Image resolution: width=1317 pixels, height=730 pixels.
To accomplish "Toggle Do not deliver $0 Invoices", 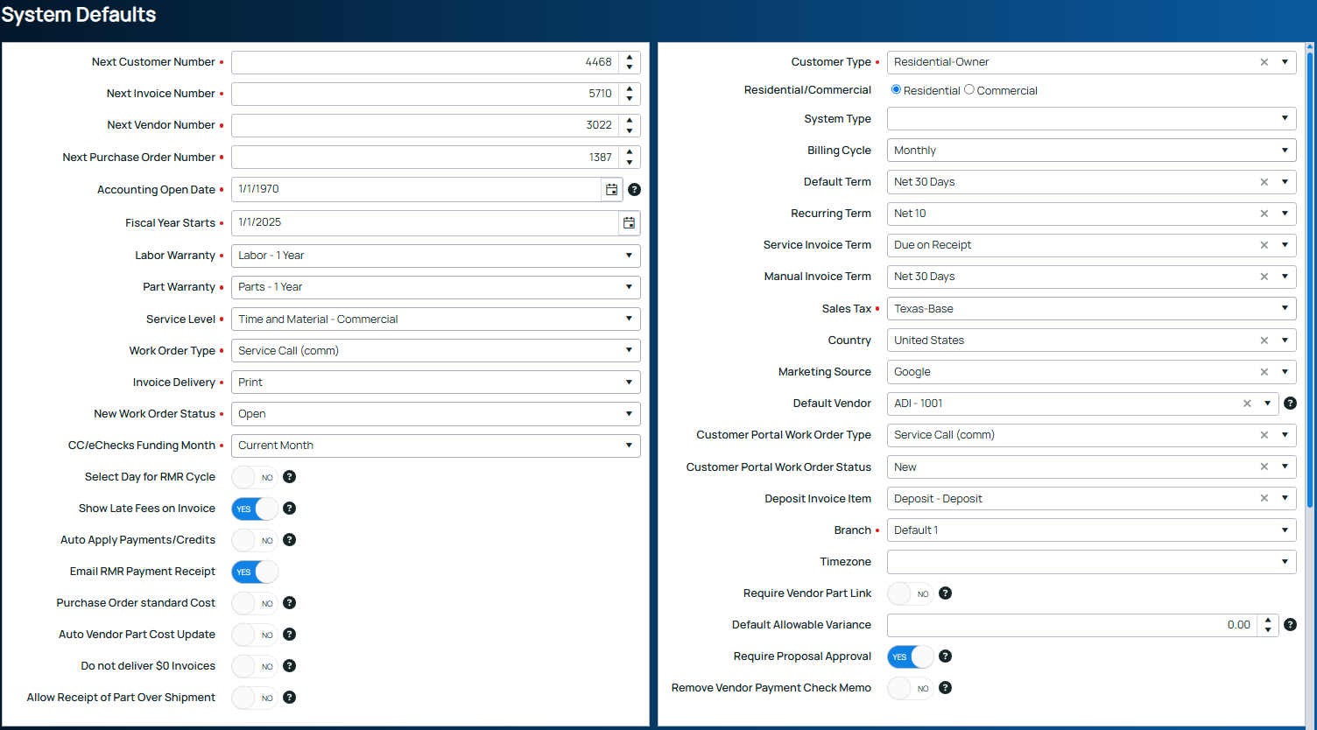I will (x=255, y=666).
